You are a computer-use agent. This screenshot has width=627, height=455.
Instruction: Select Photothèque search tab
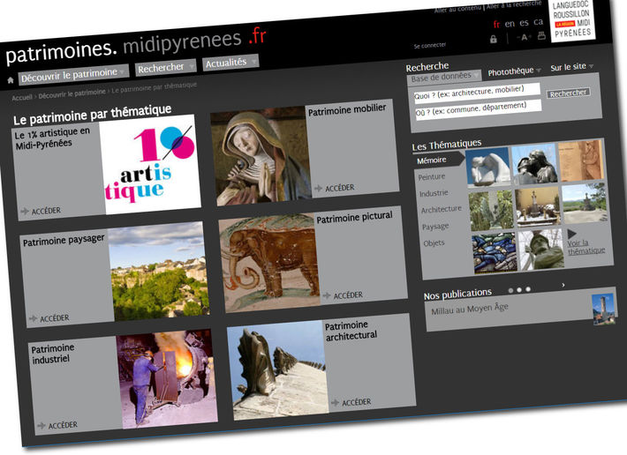point(514,71)
